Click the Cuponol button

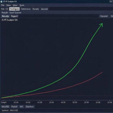[104, 16]
